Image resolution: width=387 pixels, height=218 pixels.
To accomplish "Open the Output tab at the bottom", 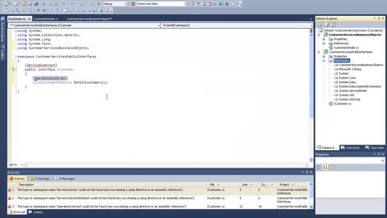I will click(35, 212).
